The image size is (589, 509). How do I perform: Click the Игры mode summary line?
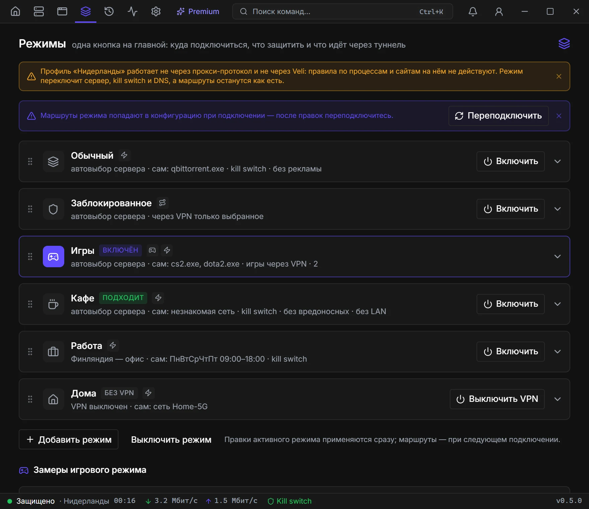click(x=194, y=264)
